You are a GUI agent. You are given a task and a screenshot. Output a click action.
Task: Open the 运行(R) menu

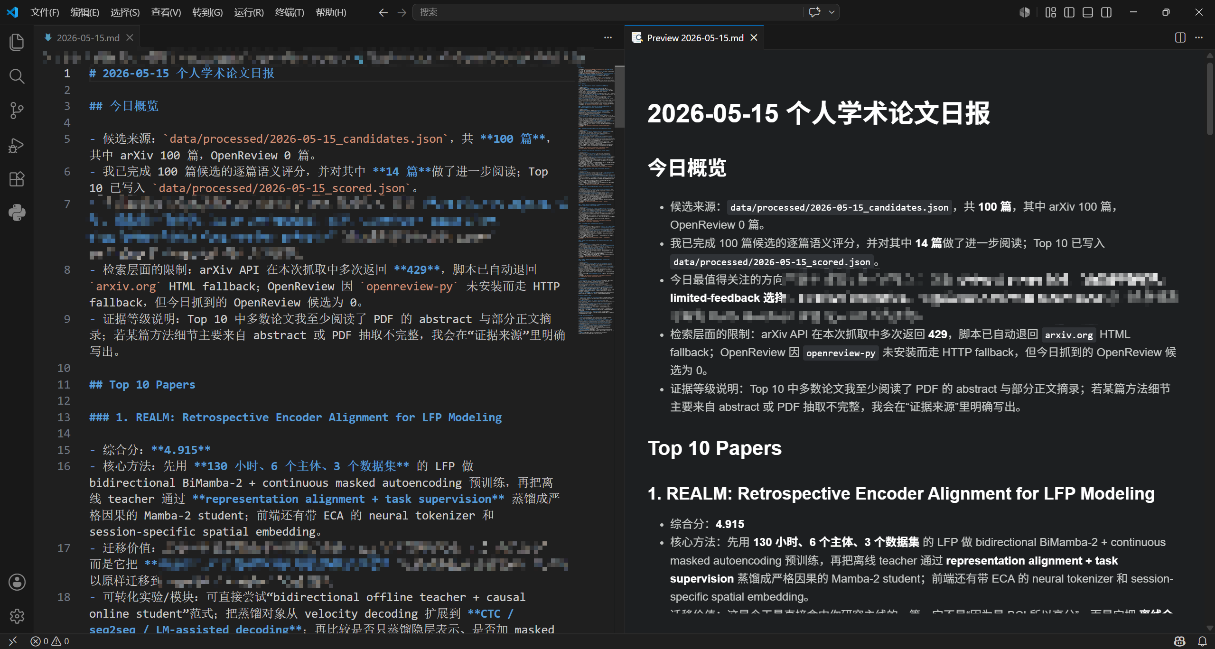pos(248,12)
